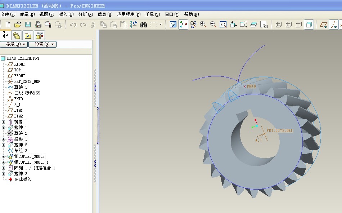Redo the last undone action
Screen dimensions: 342x213
point(83,25)
